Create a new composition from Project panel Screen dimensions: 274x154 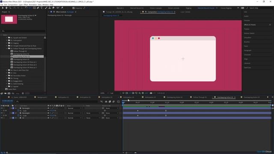[x=9, y=93]
